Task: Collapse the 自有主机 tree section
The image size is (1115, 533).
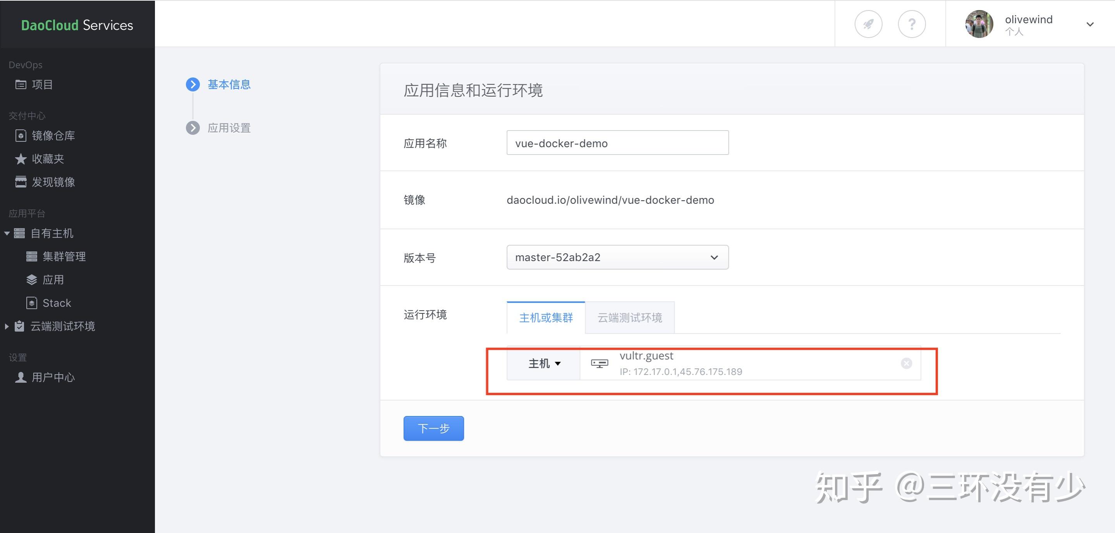Action: coord(7,233)
